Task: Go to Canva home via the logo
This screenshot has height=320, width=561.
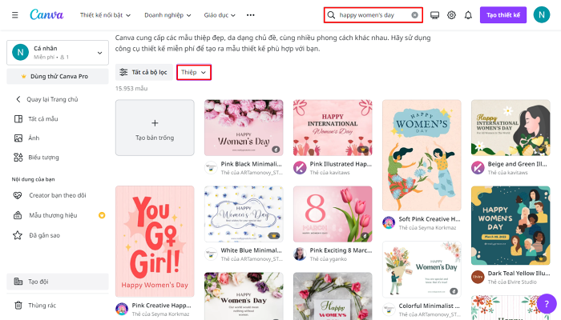Action: point(46,14)
